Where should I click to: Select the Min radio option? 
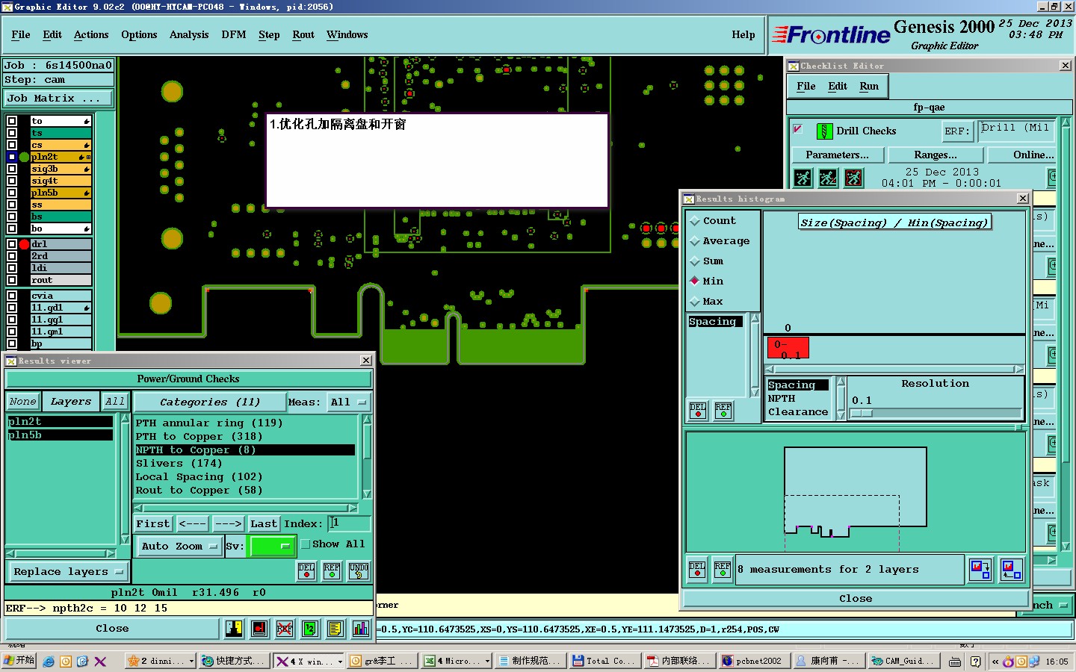[695, 281]
